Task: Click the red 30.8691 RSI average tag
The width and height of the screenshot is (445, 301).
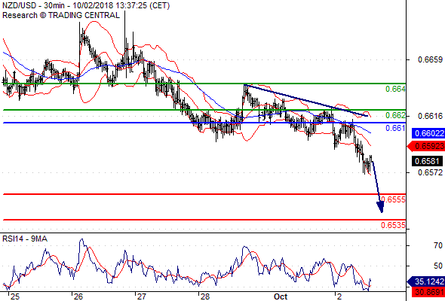Action: coord(429,292)
